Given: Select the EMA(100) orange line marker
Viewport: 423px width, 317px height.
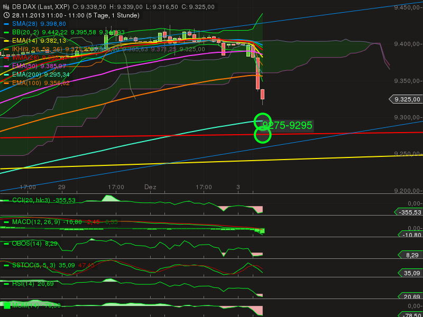Looking at the screenshot, I should coord(6,82).
